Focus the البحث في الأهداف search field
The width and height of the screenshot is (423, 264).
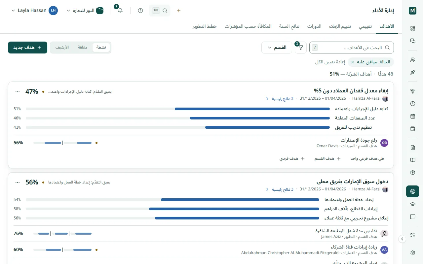click(351, 48)
